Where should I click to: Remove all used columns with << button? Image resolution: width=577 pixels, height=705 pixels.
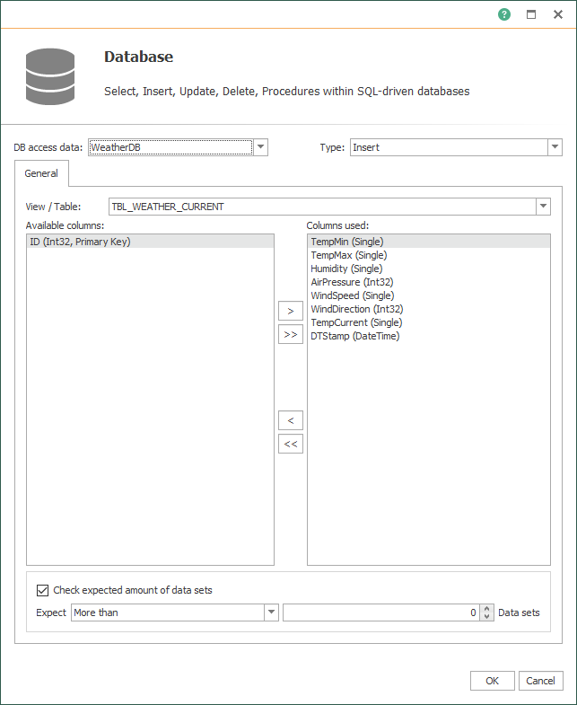click(x=290, y=444)
